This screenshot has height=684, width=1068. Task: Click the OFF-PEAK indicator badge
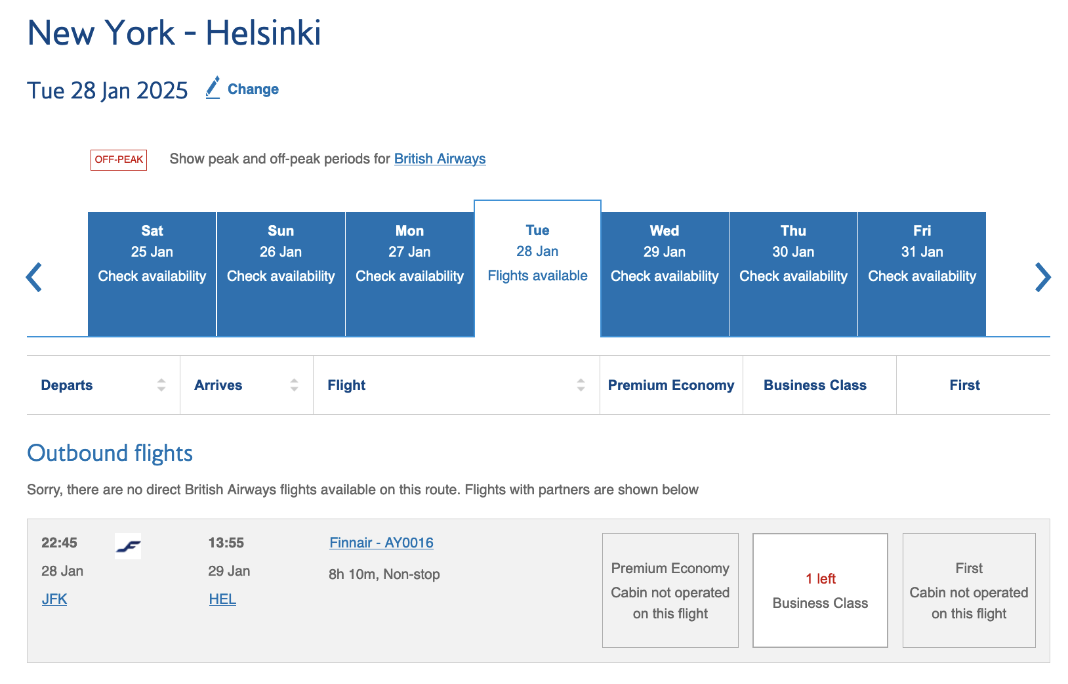[119, 159]
